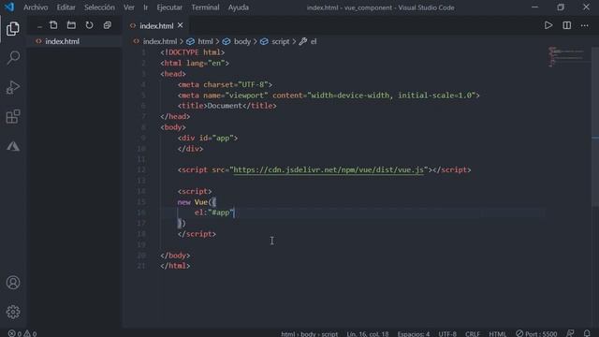The image size is (599, 337).
Task: Click the new Vue( line
Action: click(x=197, y=202)
